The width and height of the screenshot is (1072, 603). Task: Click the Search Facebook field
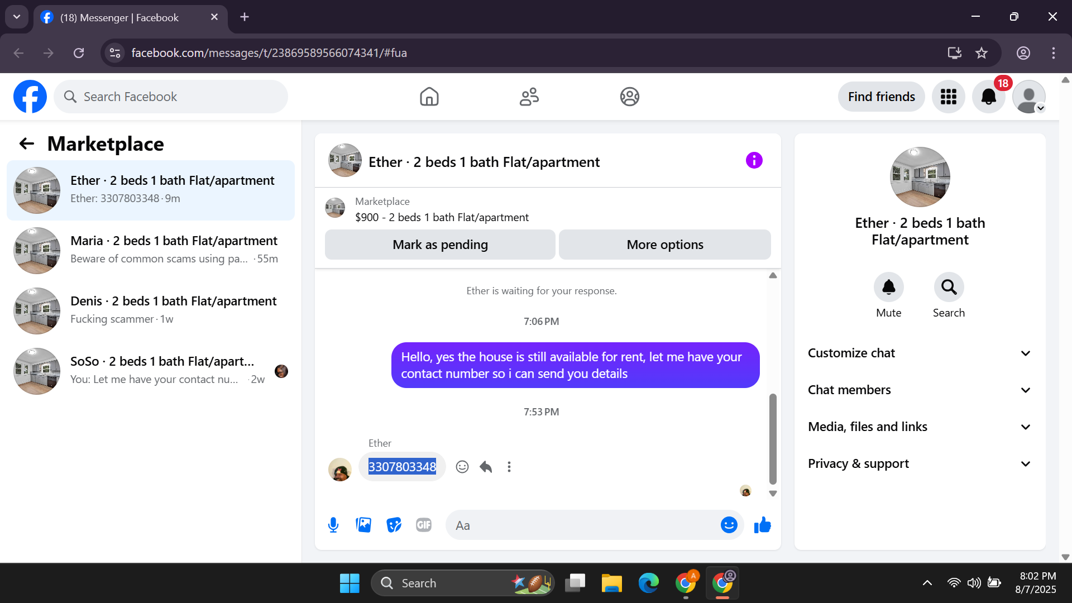[x=171, y=97]
